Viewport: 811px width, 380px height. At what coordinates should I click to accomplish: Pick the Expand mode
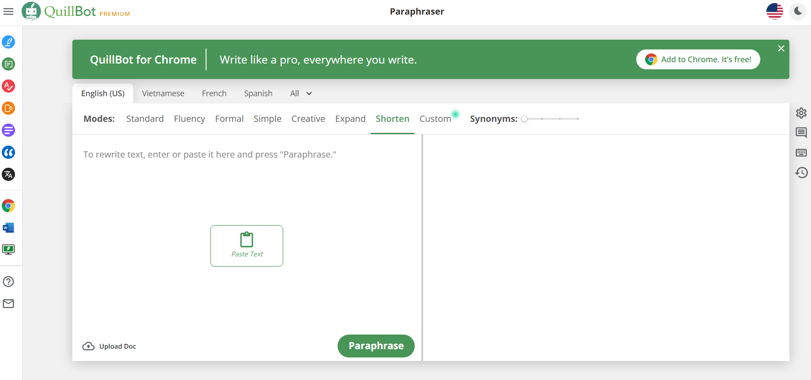pyautogui.click(x=350, y=119)
